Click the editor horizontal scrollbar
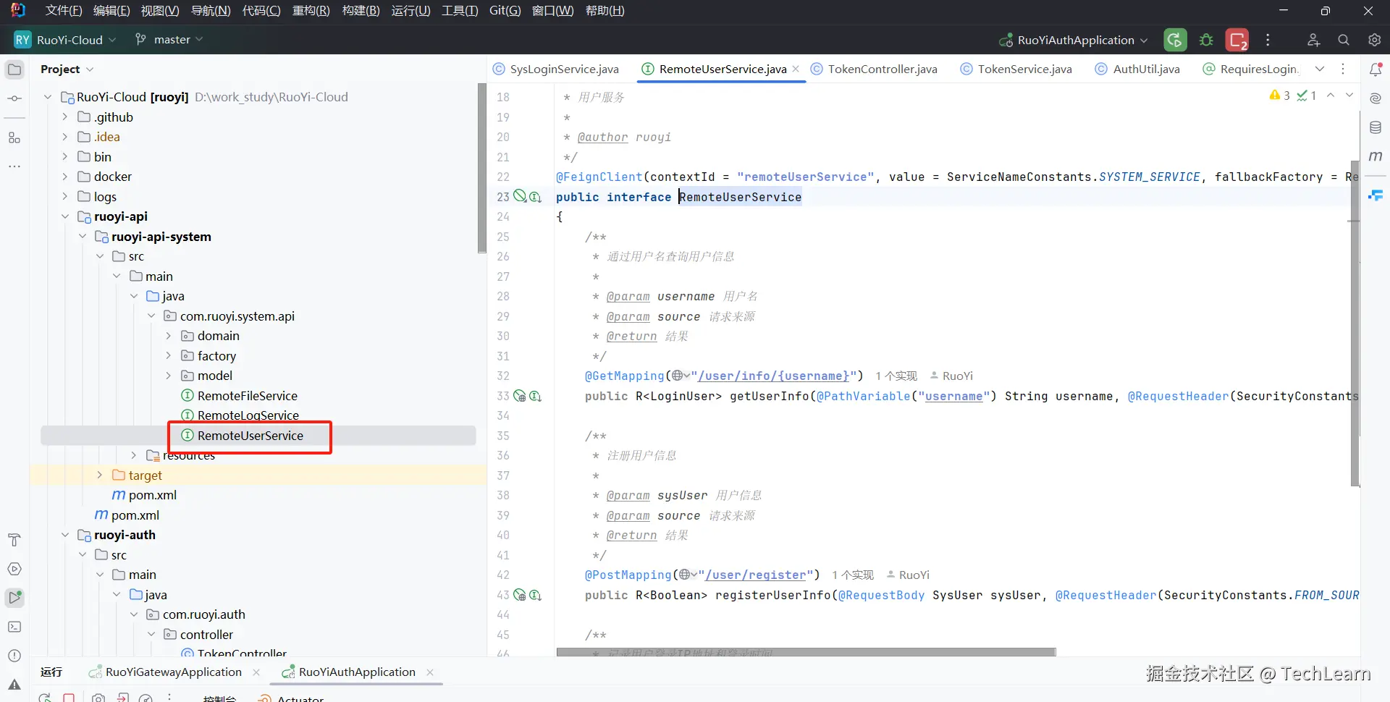Viewport: 1390px width, 702px height. click(x=806, y=652)
